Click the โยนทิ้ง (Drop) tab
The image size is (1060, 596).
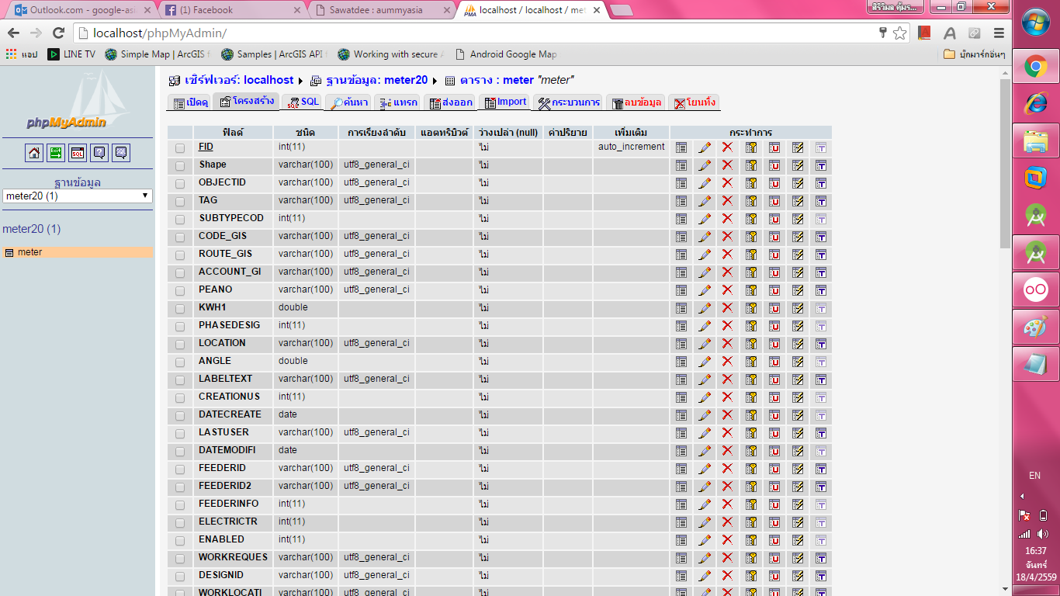point(695,102)
